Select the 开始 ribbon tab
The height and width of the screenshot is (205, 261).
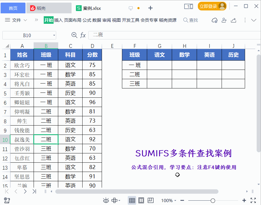click(x=49, y=20)
